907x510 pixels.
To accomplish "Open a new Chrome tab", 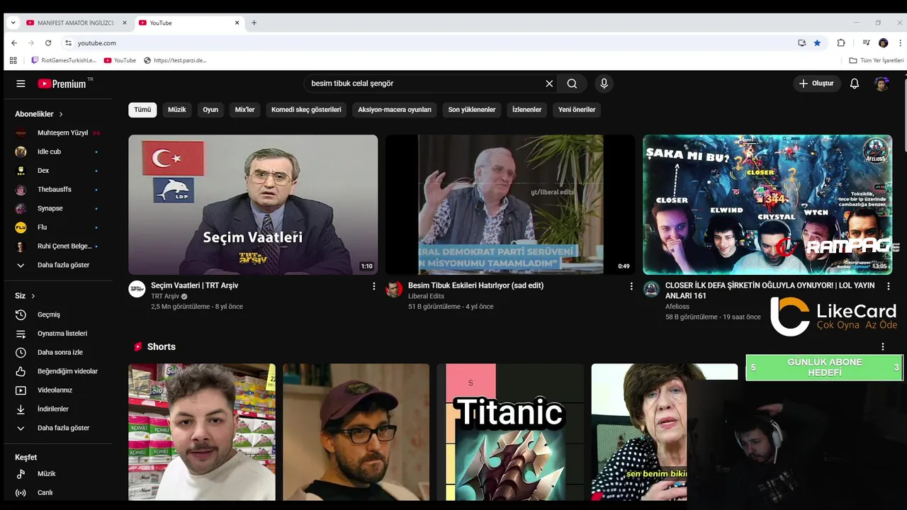I will 254,23.
